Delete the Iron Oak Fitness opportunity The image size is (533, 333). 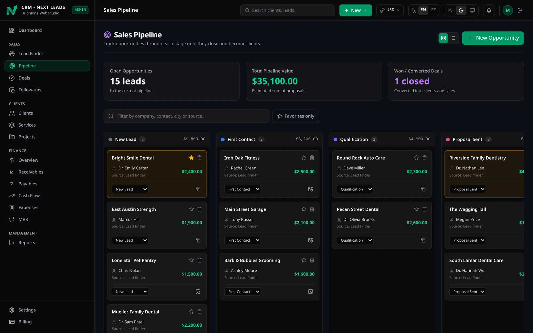(x=312, y=158)
